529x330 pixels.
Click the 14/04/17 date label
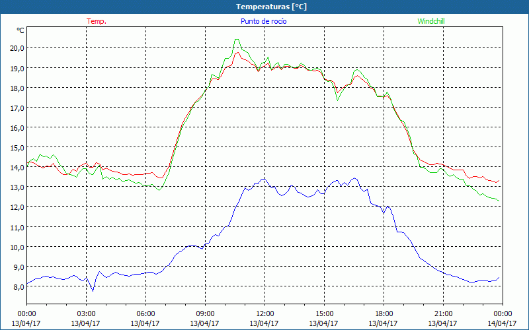pos(502,323)
